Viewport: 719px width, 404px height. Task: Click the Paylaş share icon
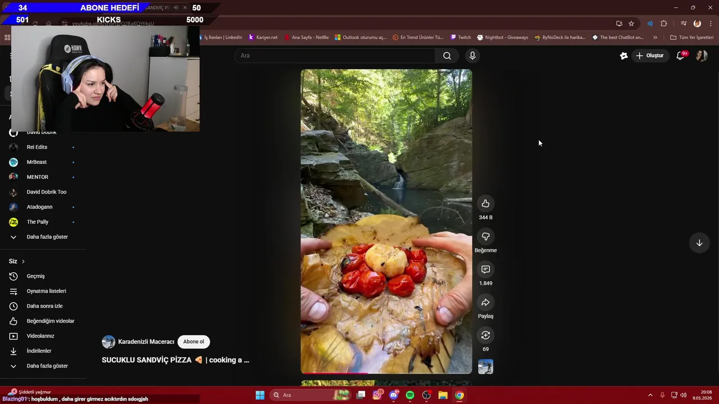[485, 302]
